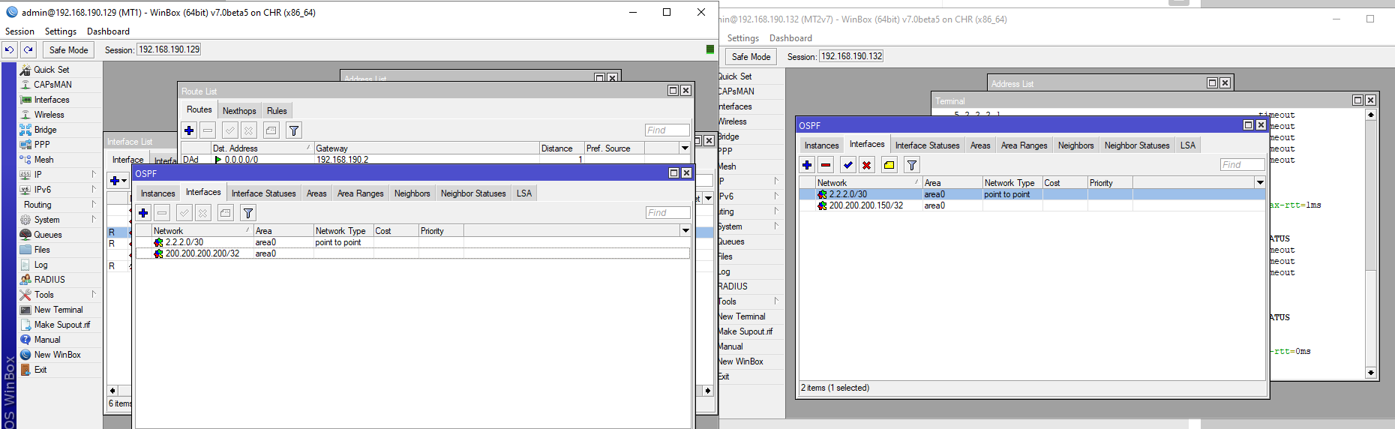
Task: Click filter funnel icon in MT2v7 OSPF
Action: click(x=912, y=164)
